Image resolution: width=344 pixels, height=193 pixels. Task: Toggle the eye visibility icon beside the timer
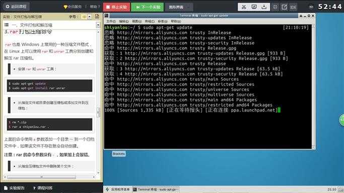coord(311,7)
